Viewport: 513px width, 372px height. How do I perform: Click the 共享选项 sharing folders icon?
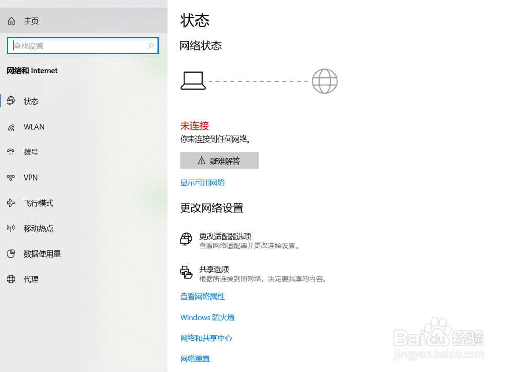click(x=185, y=272)
